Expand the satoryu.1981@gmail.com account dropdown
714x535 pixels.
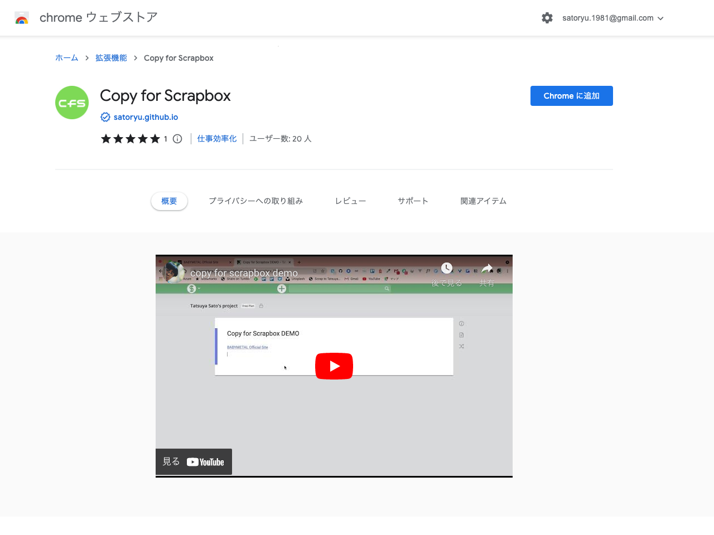click(x=613, y=18)
